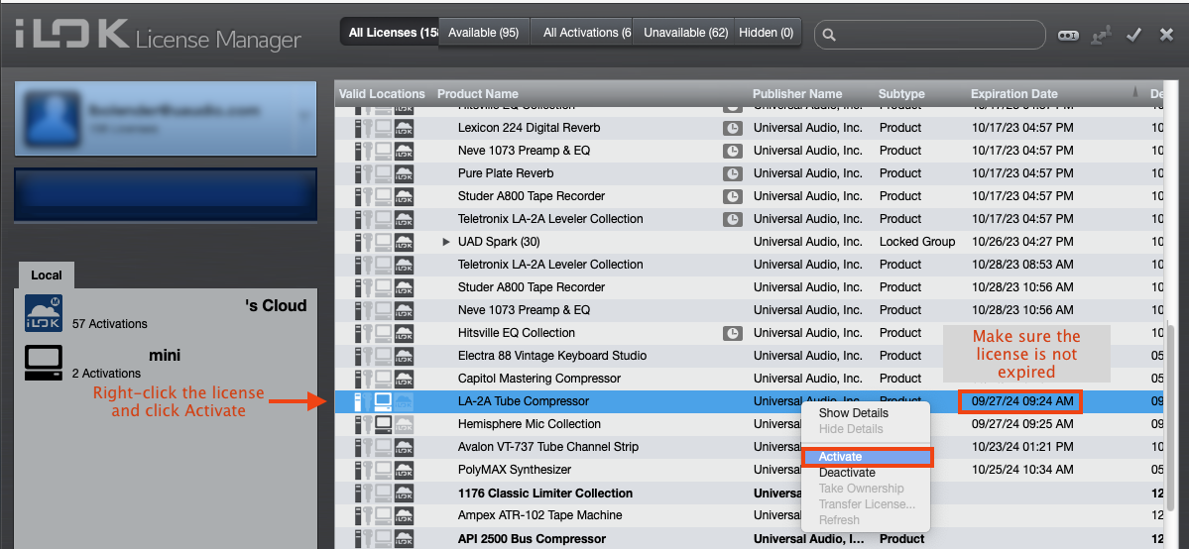This screenshot has width=1189, height=549.
Task: Click clock icon in Studer A800 row expiring 10/17/23
Action: 732,196
